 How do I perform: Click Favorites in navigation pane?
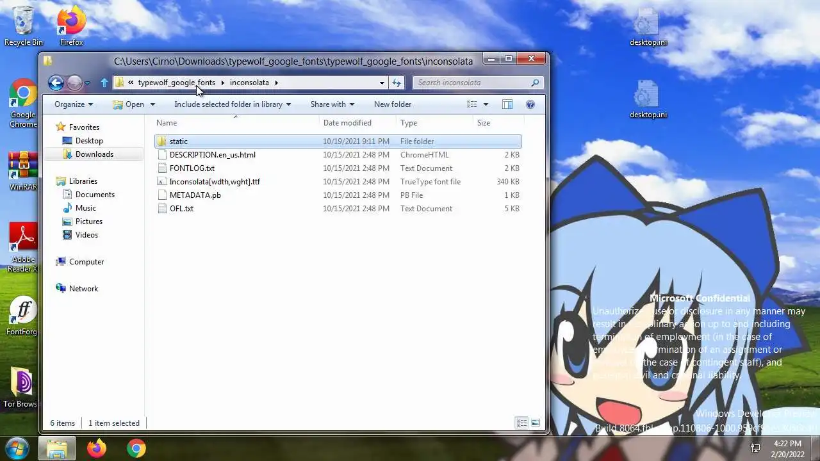(x=84, y=127)
